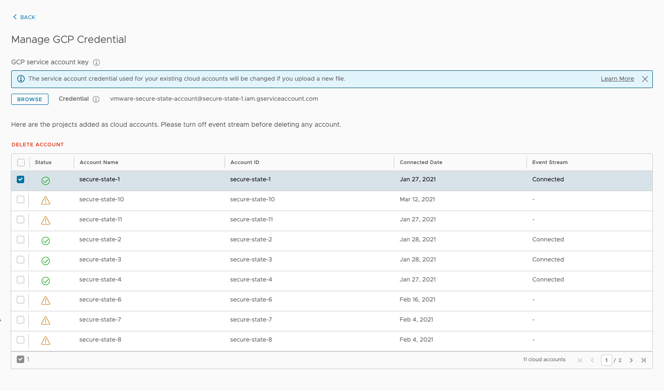Dismiss the service account credential banner

645,79
